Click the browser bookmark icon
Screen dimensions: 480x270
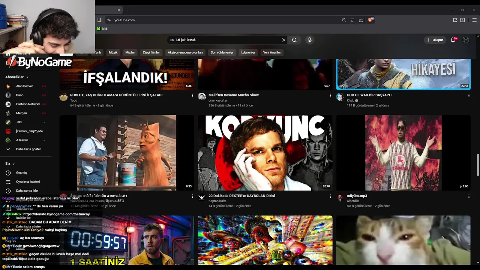point(99,20)
